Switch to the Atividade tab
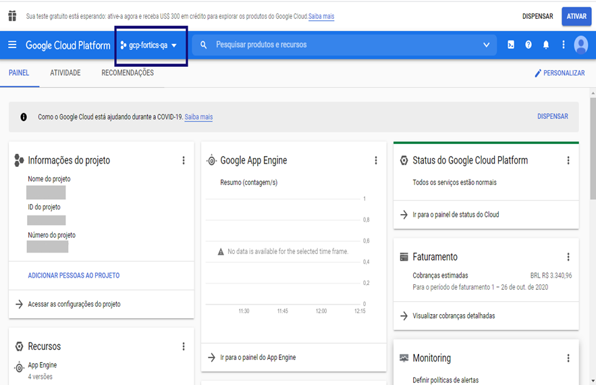 click(x=65, y=73)
